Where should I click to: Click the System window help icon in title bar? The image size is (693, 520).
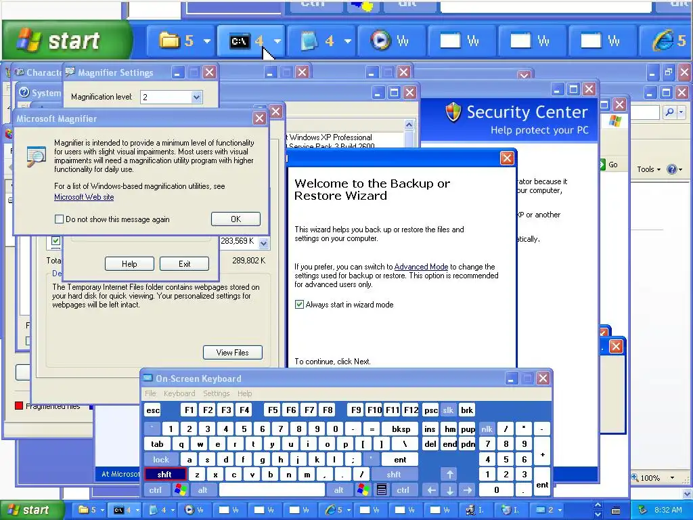pyautogui.click(x=25, y=92)
